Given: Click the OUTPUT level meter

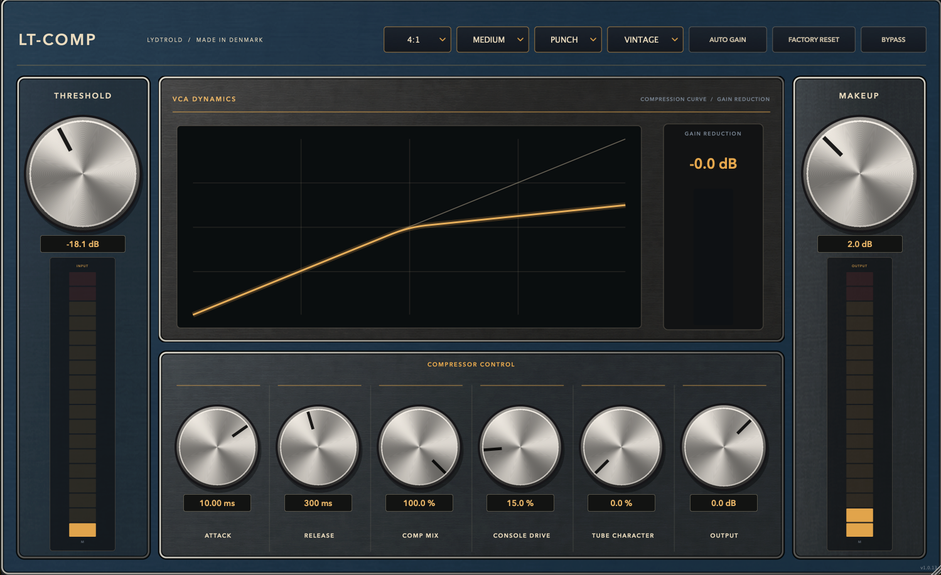Looking at the screenshot, I should point(859,404).
